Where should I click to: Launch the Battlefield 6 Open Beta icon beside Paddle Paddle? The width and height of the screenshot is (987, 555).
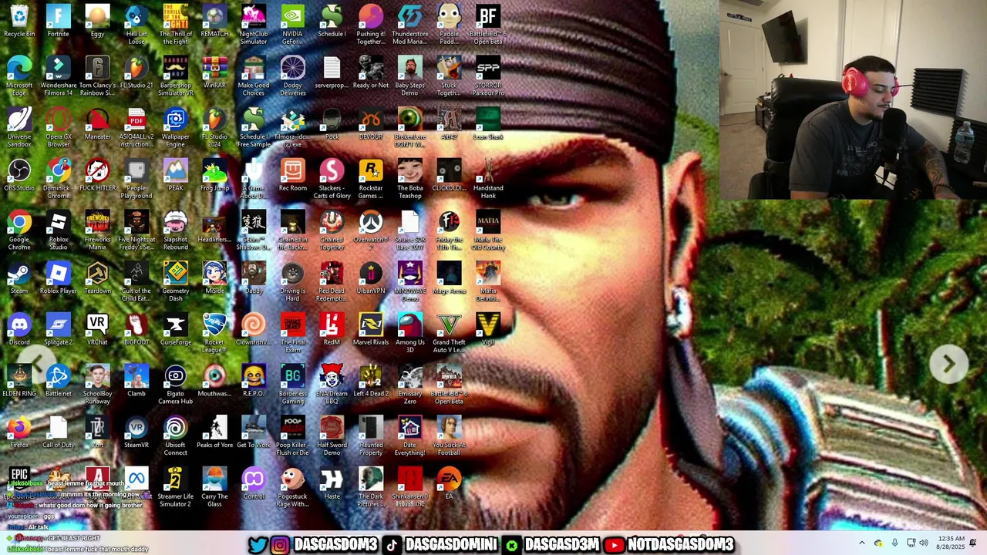pos(488,25)
